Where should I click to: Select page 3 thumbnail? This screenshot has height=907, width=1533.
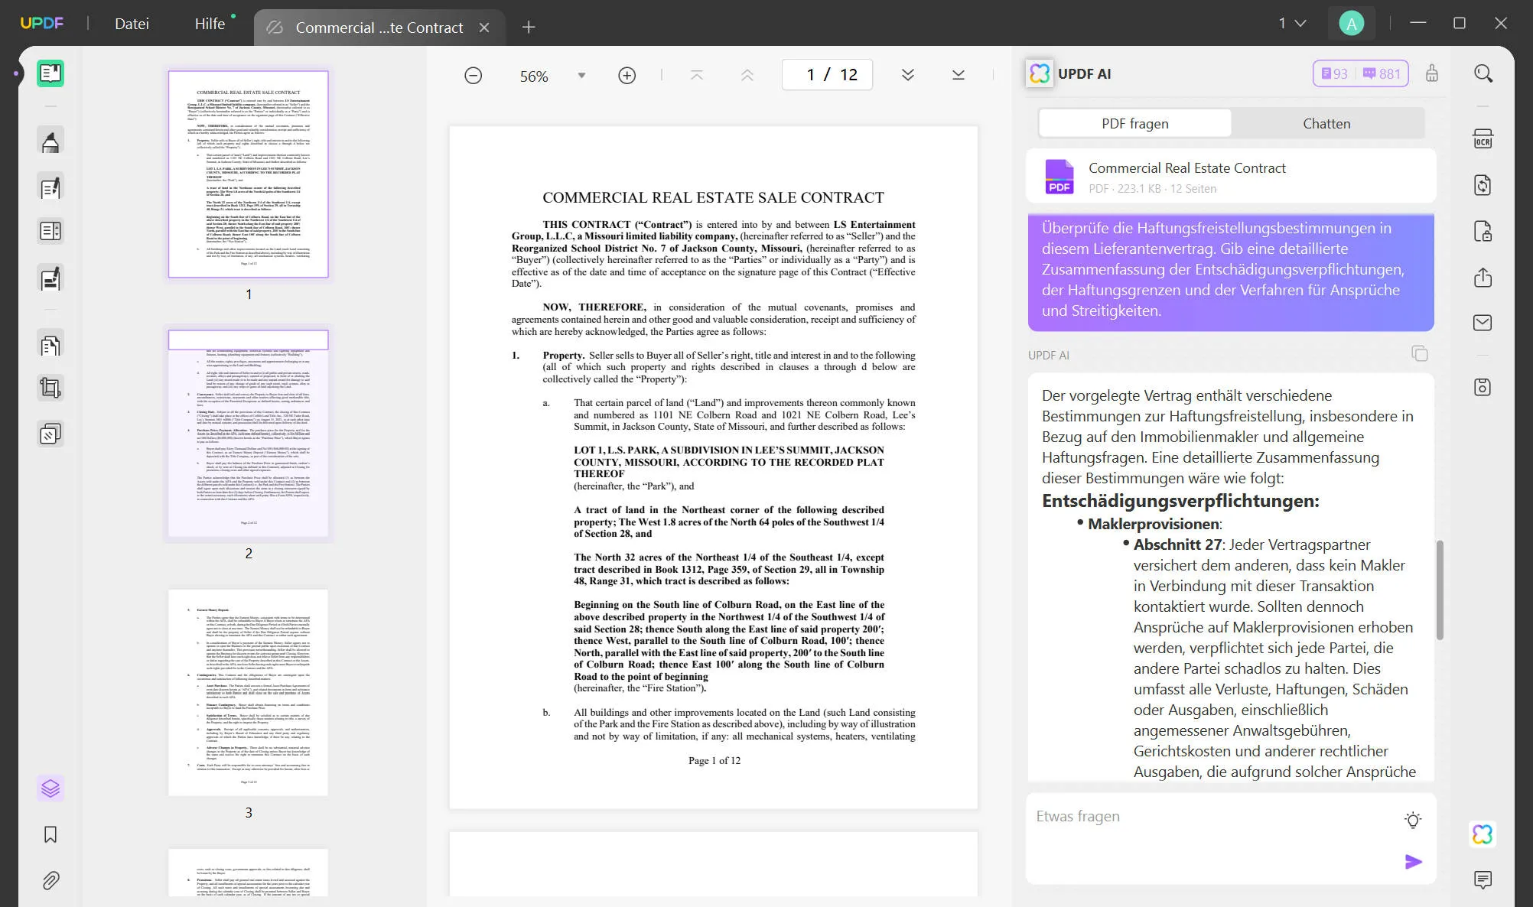248,692
